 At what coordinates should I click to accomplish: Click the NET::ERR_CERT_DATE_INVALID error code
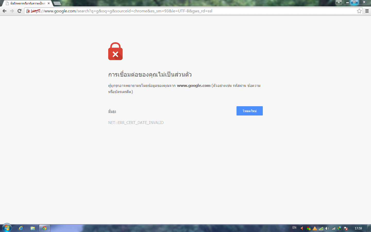click(x=136, y=123)
